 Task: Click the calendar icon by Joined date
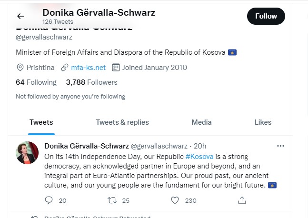click(x=116, y=68)
